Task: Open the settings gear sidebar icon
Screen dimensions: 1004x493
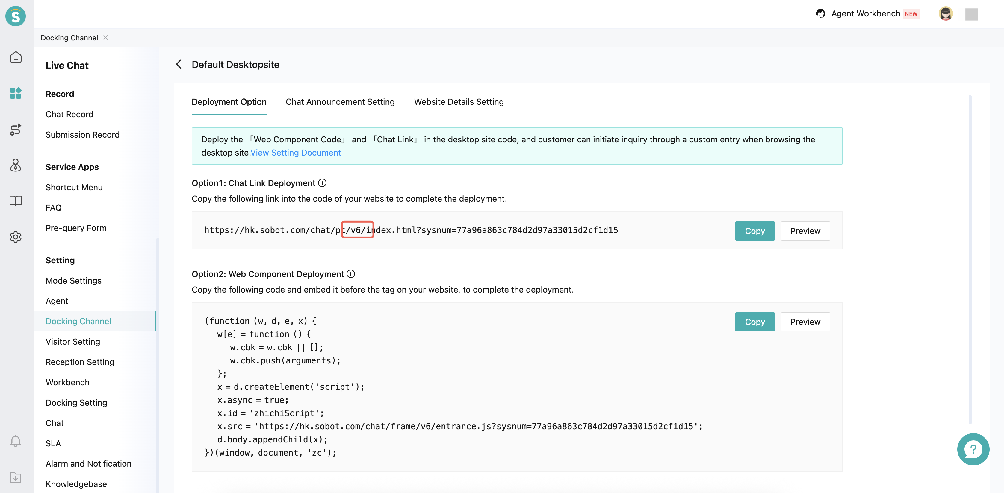Action: pyautogui.click(x=16, y=237)
